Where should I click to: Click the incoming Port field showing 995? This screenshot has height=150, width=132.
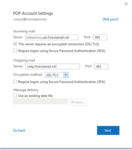coord(100,37)
